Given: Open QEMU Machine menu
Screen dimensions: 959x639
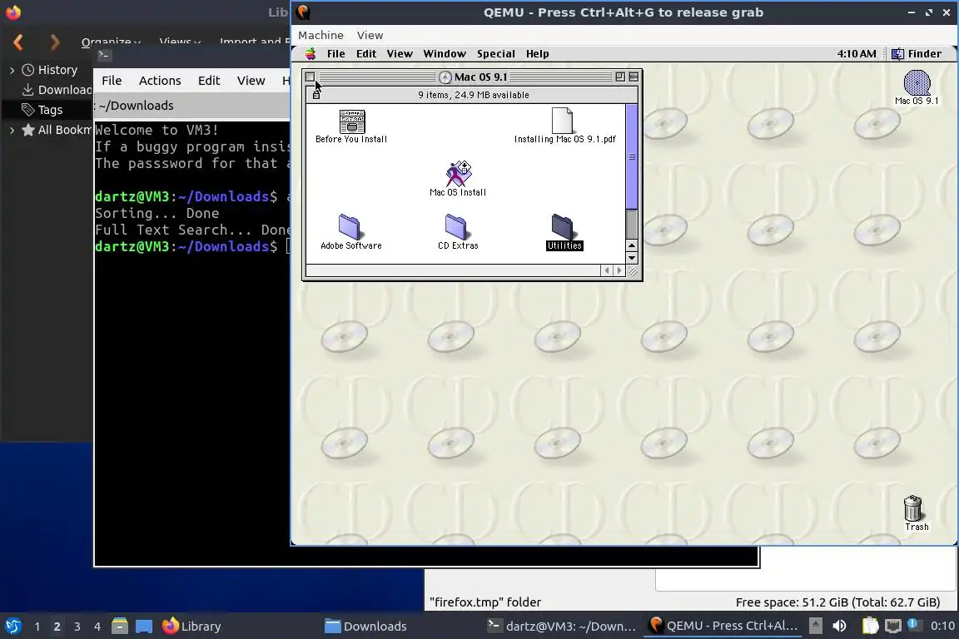Looking at the screenshot, I should pyautogui.click(x=320, y=36).
